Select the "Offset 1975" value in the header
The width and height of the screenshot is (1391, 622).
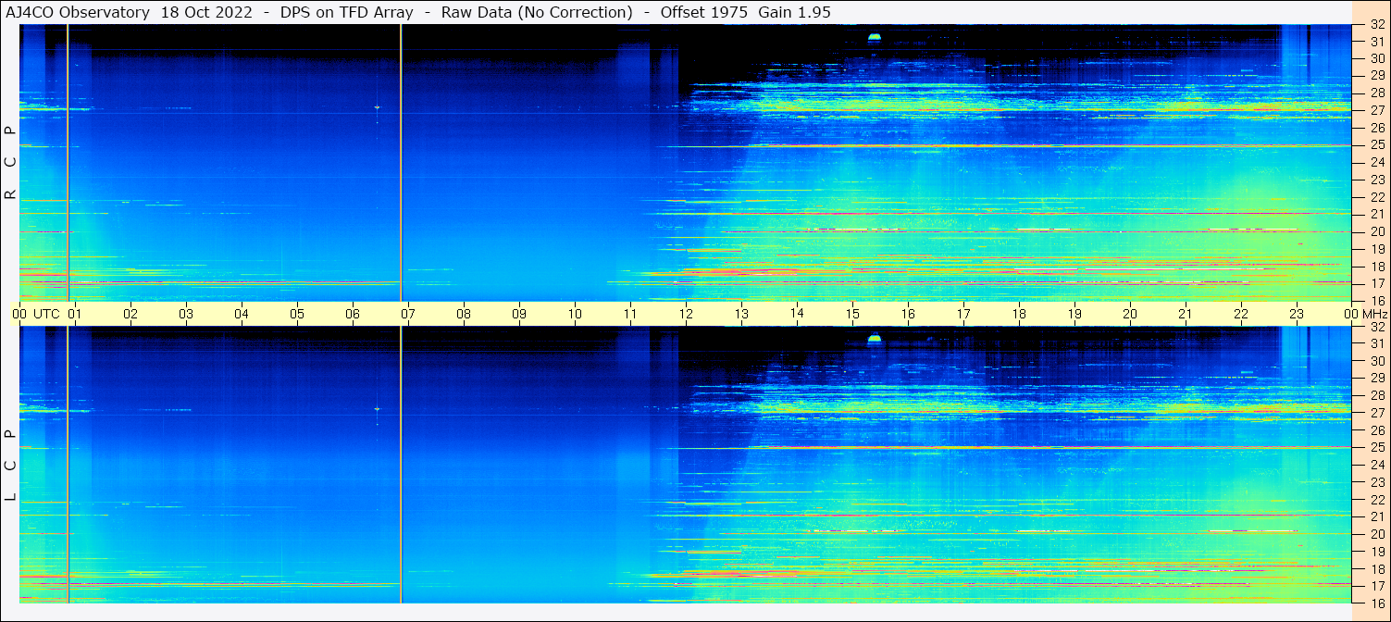click(705, 12)
